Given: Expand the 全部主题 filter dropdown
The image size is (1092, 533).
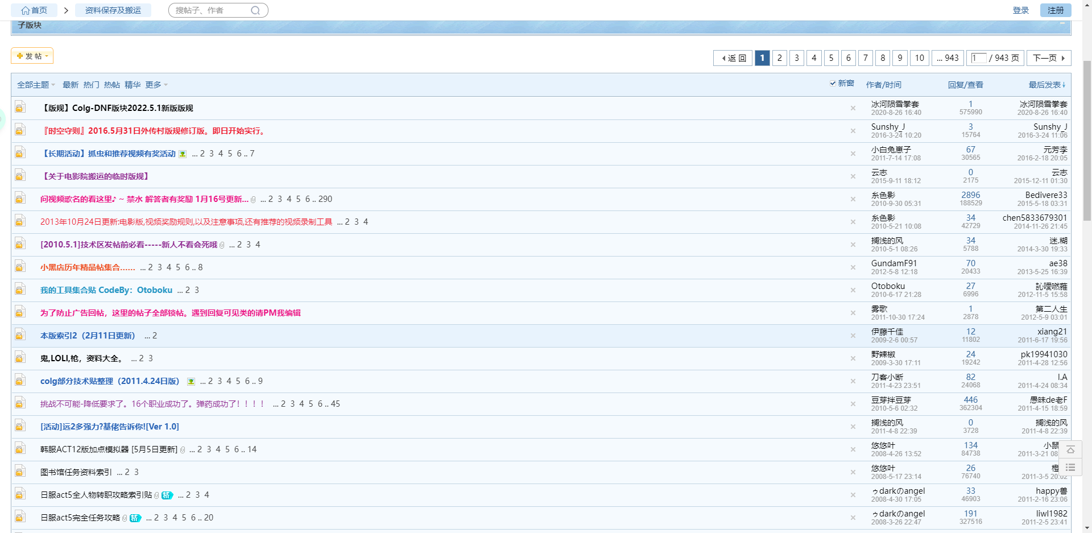Looking at the screenshot, I should coord(36,85).
